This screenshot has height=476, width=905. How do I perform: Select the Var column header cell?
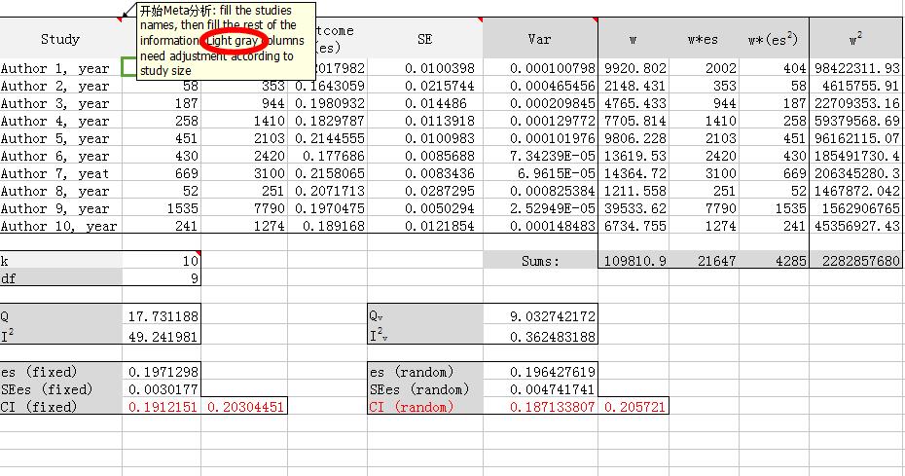click(x=540, y=39)
